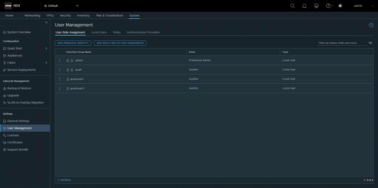Click the Filter by Name search field
This screenshot has height=188, width=378.
(x=342, y=43)
